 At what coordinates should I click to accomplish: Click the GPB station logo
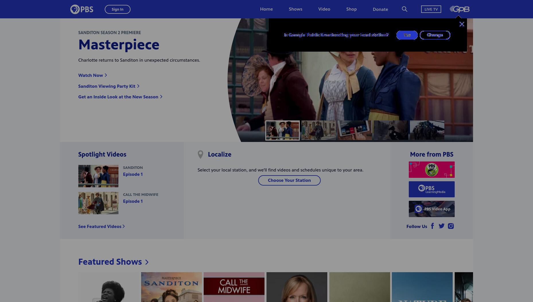(x=460, y=9)
